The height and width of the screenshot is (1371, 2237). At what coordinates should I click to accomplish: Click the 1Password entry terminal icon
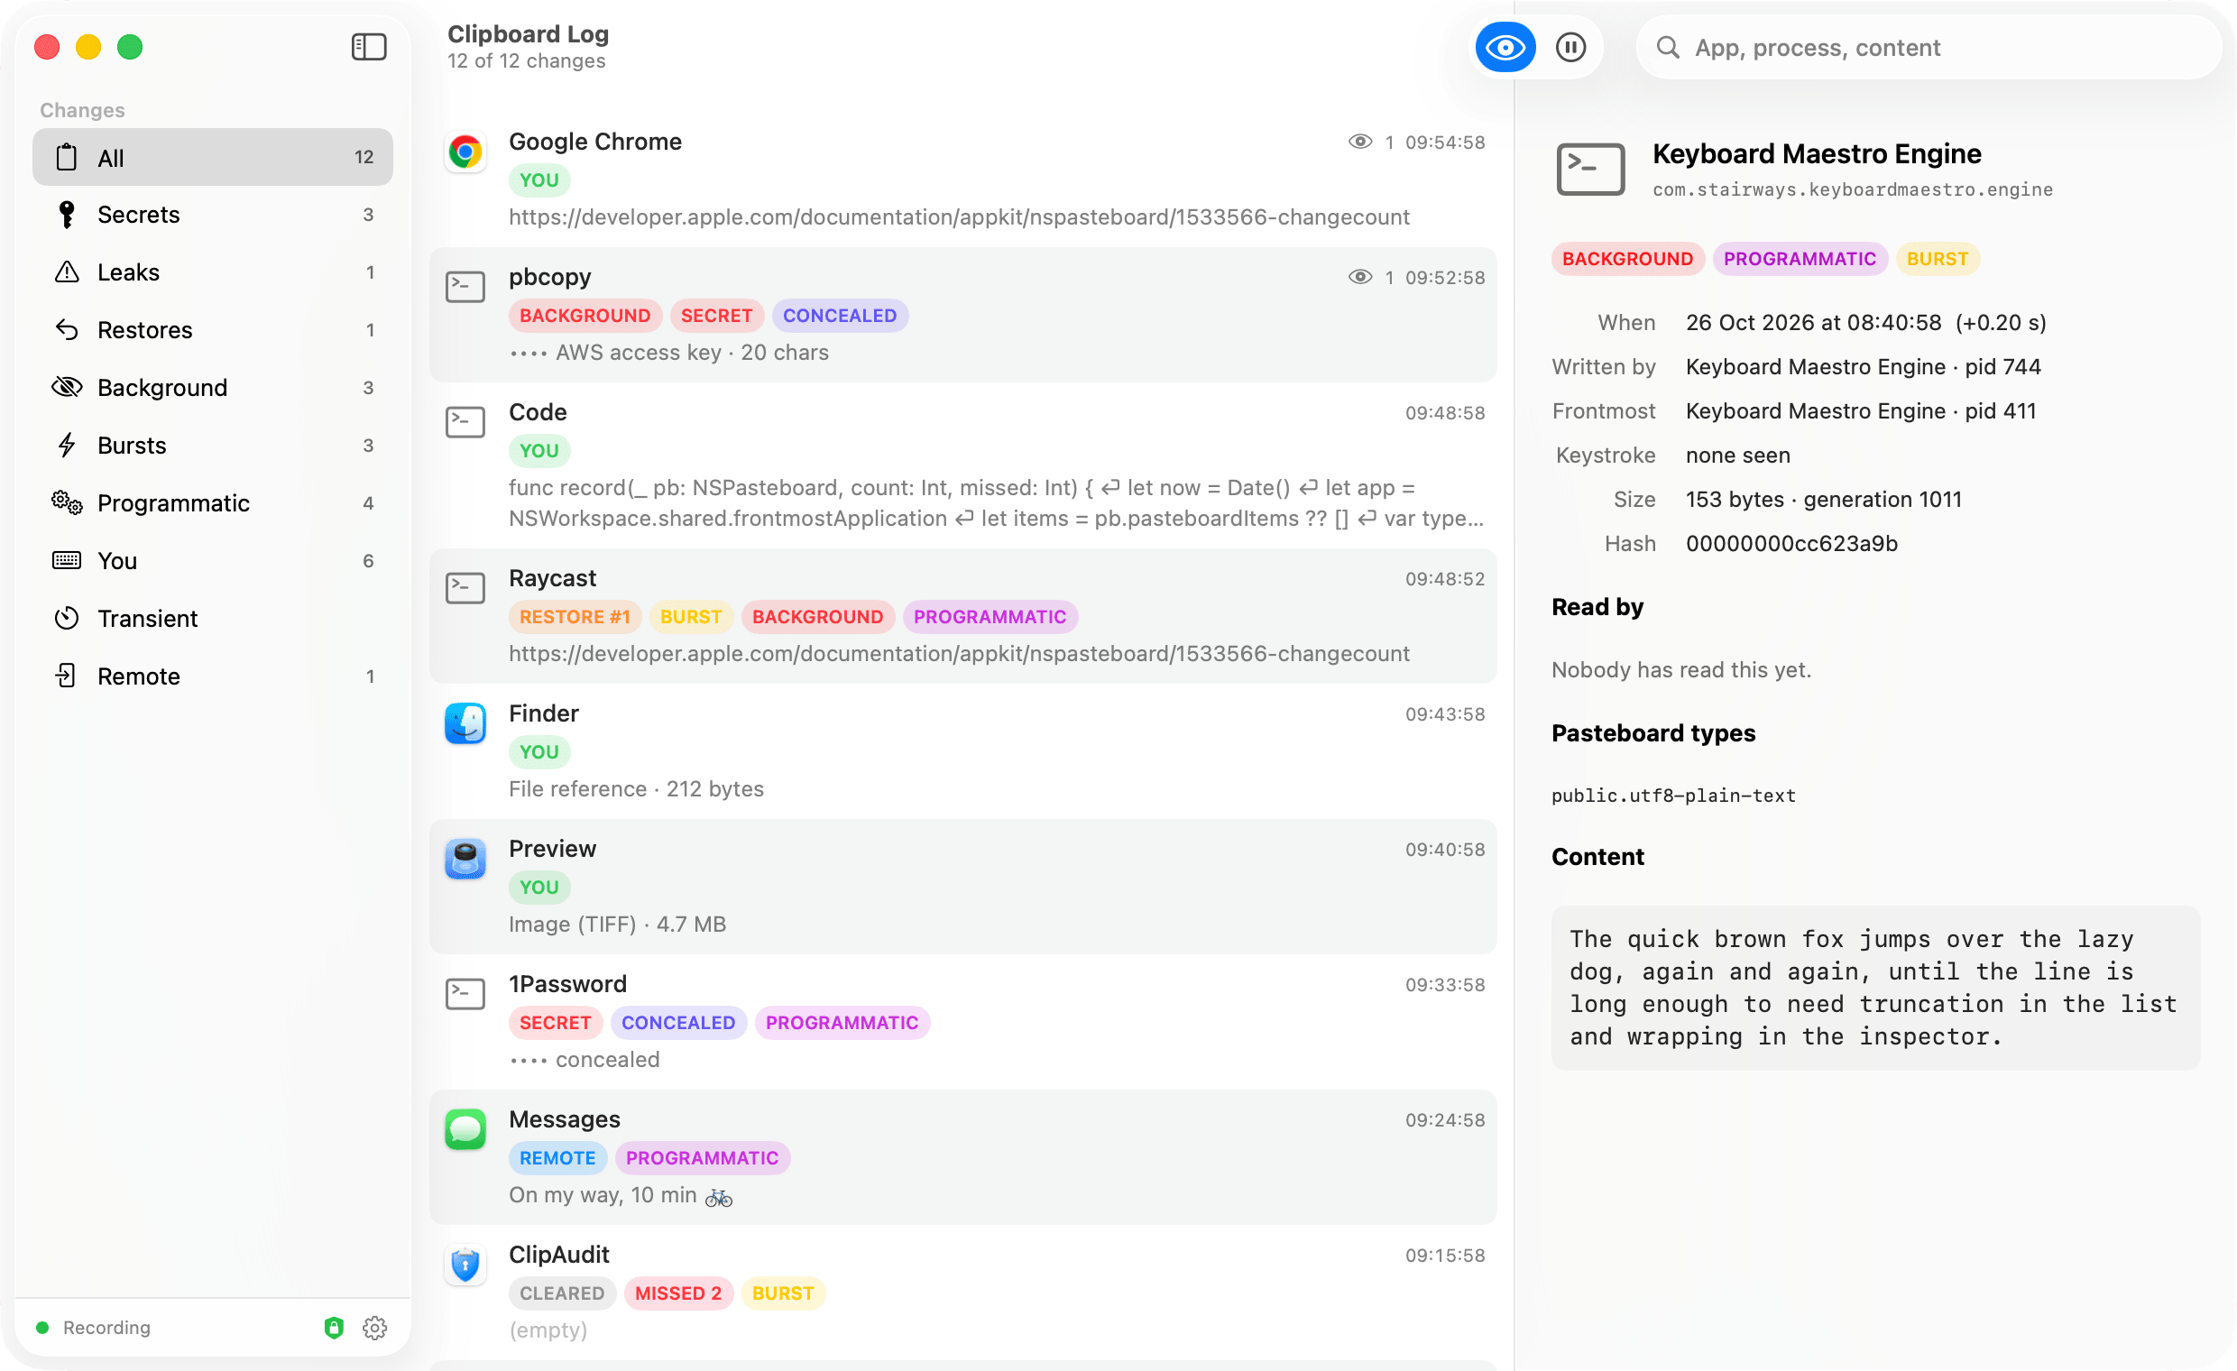[x=465, y=994]
